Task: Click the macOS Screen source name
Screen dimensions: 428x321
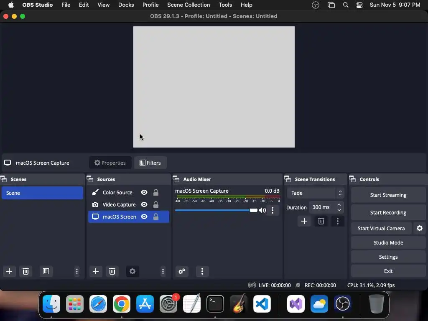Action: coord(119,217)
